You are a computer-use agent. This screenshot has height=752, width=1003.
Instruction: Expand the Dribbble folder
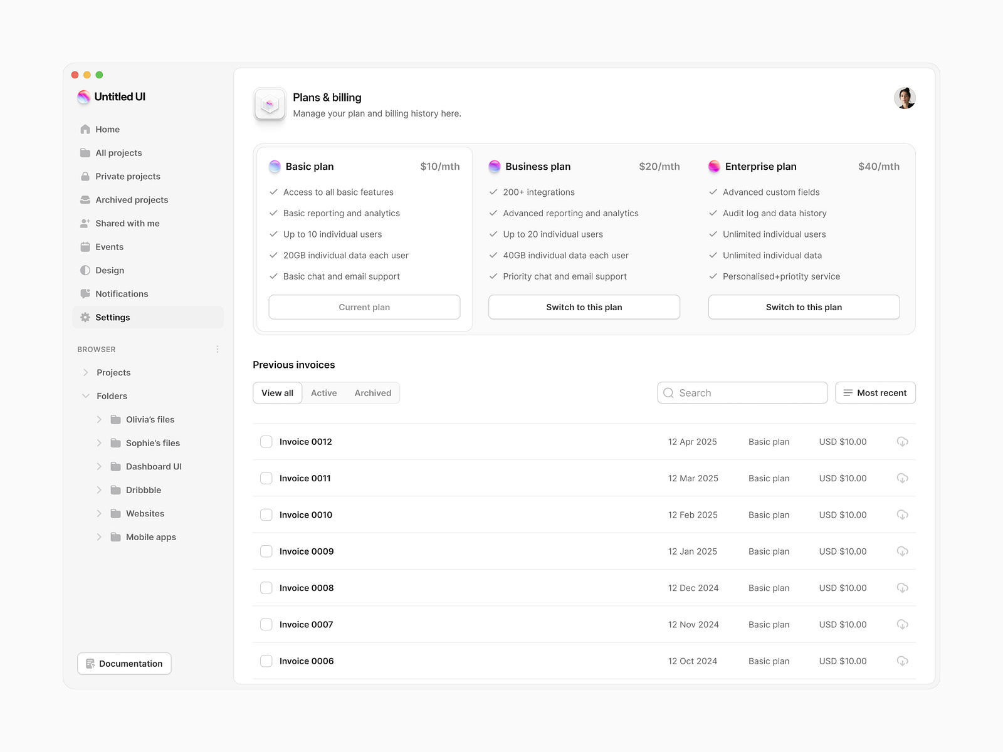tap(99, 489)
